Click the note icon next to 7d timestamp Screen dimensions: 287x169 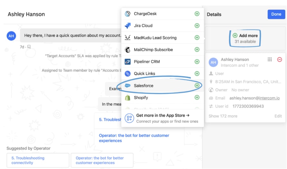click(x=29, y=47)
